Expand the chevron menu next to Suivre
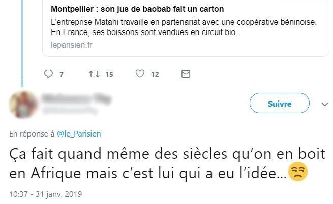Screen dimensions: 333x204 pos(325,104)
